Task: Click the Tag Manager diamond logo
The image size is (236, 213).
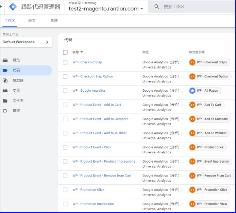Action: 13,6
